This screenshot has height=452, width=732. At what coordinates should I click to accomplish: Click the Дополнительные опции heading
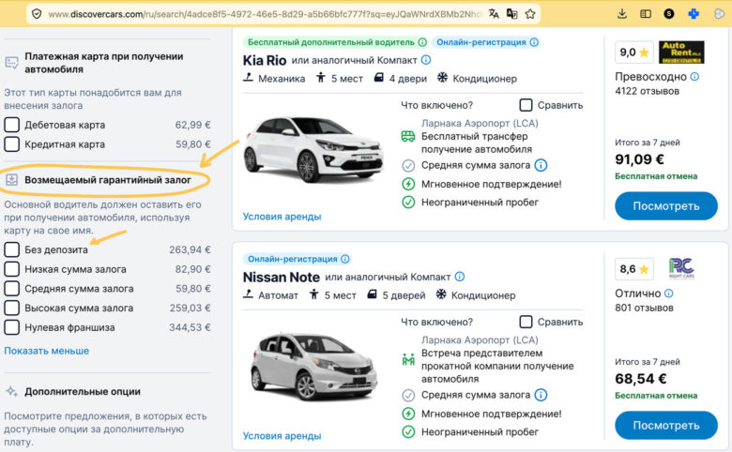point(83,392)
